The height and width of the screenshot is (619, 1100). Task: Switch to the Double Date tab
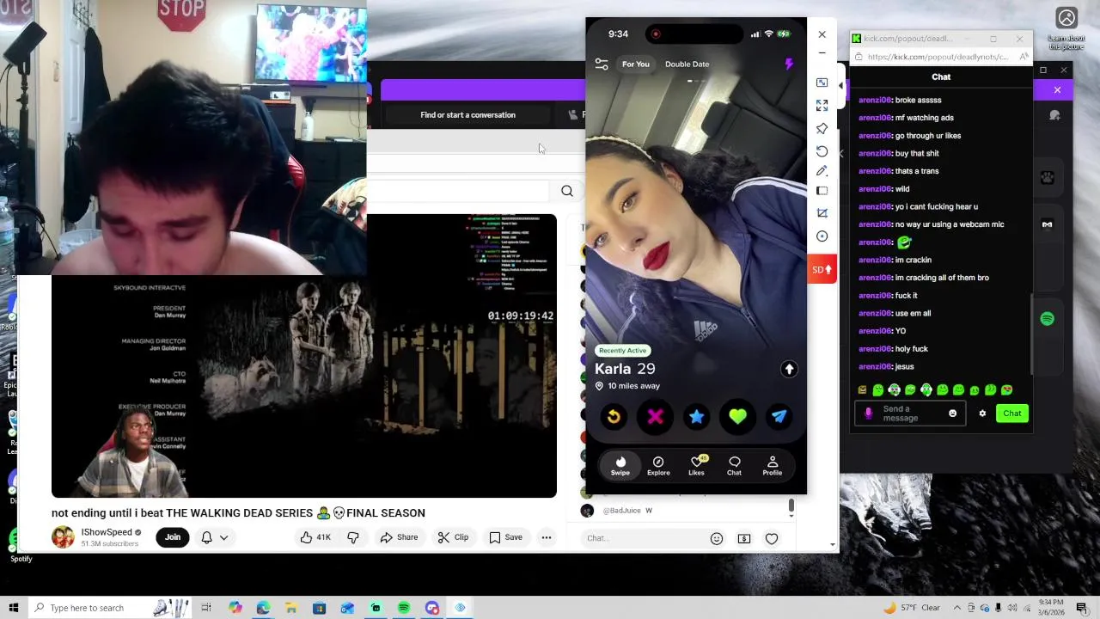tap(687, 64)
